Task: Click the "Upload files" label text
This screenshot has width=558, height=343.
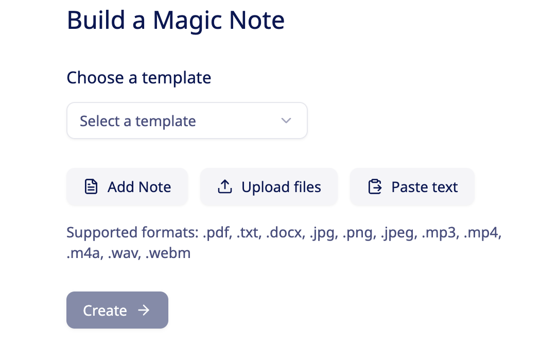Action: pyautogui.click(x=281, y=187)
